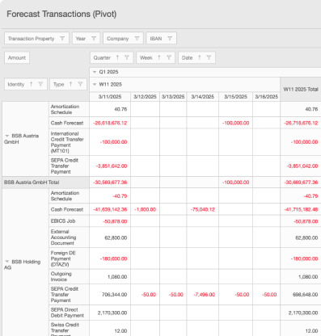Image resolution: width=321 pixels, height=336 pixels.
Task: Collapse the Q1 2025 quarter group
Action: [x=95, y=72]
